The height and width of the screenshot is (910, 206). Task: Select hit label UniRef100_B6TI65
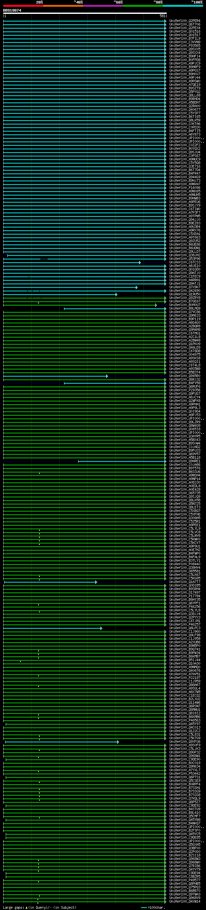coord(184,117)
